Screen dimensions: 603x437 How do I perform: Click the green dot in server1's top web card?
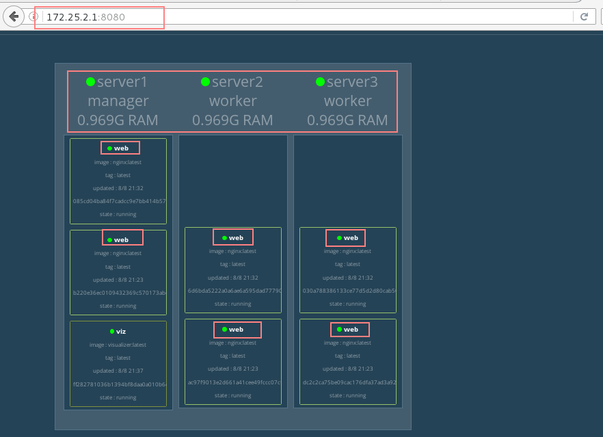tap(109, 148)
